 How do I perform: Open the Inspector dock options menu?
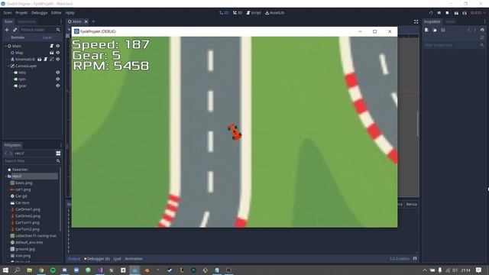[484, 22]
